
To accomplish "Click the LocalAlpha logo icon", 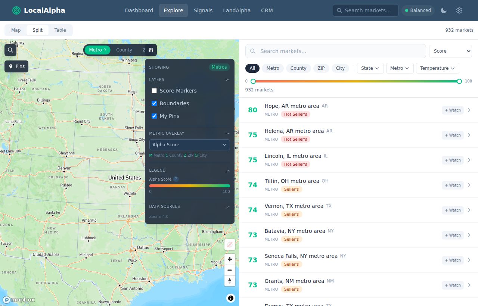I will tap(16, 10).
